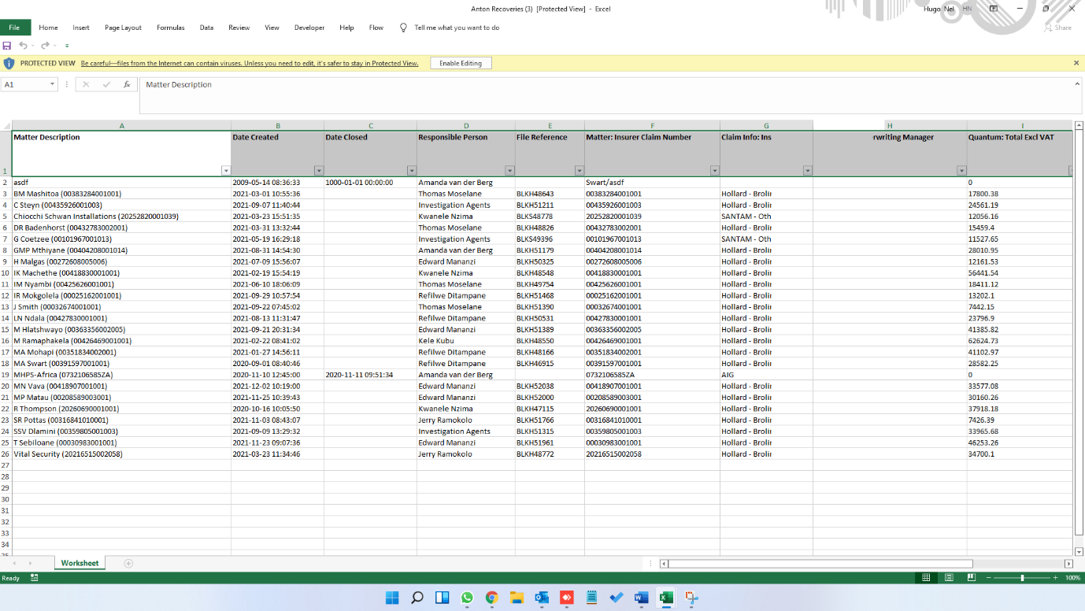1085x611 pixels.
Task: Click the next sheet navigation arrow
Action: pos(30,563)
